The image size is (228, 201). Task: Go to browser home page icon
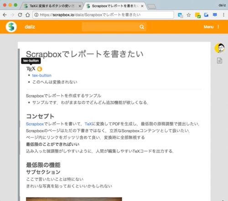(x=28, y=15)
